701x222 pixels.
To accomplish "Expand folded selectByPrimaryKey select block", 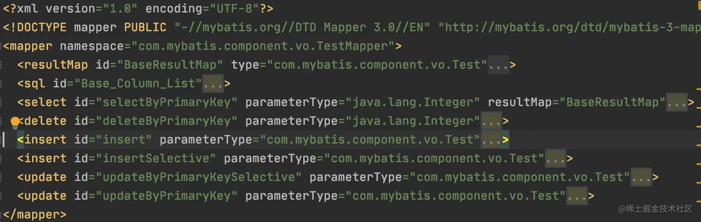I will tap(676, 102).
